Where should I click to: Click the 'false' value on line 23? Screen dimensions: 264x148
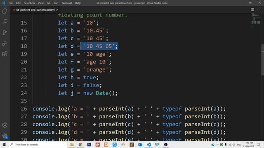tap(91, 85)
